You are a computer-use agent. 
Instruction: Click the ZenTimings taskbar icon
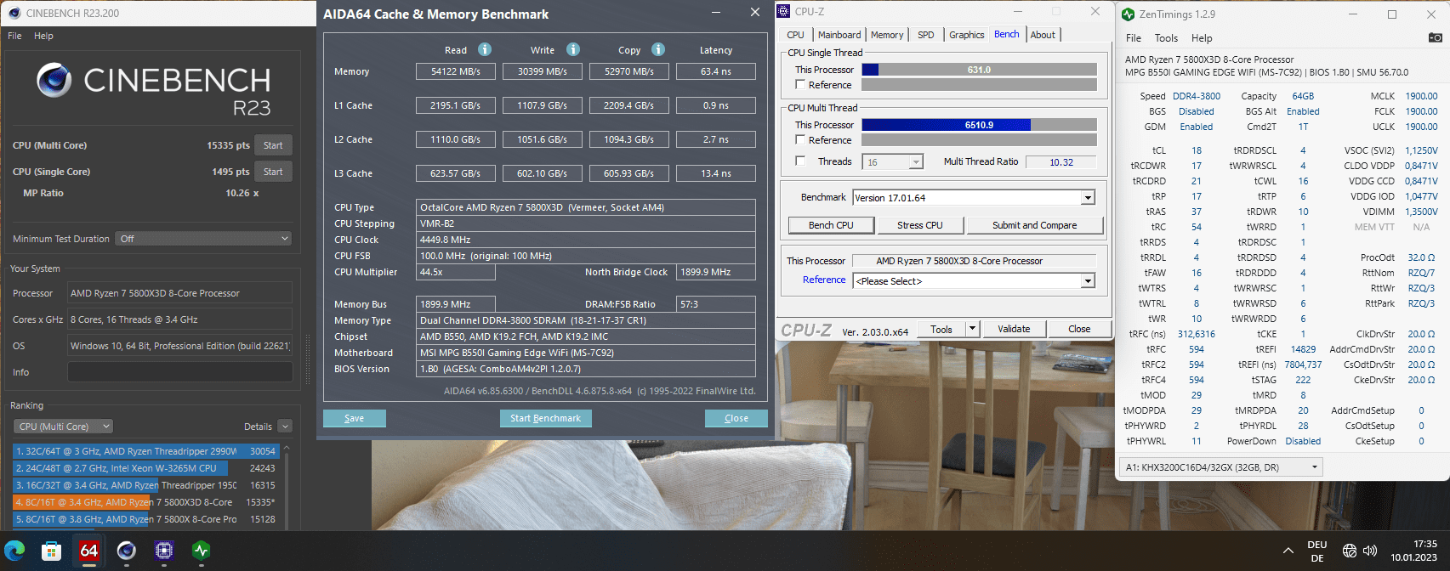pyautogui.click(x=202, y=551)
